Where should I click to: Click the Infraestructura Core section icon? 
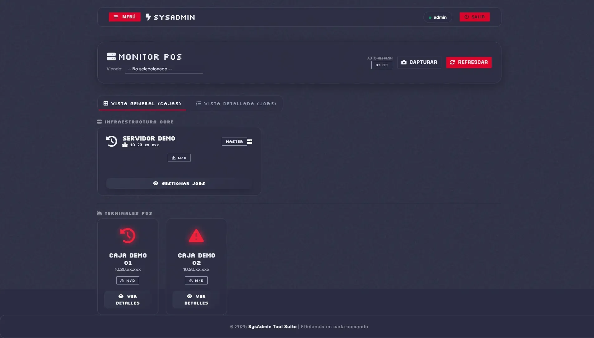[99, 122]
